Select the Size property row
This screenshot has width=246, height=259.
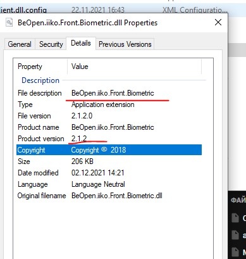click(109, 161)
